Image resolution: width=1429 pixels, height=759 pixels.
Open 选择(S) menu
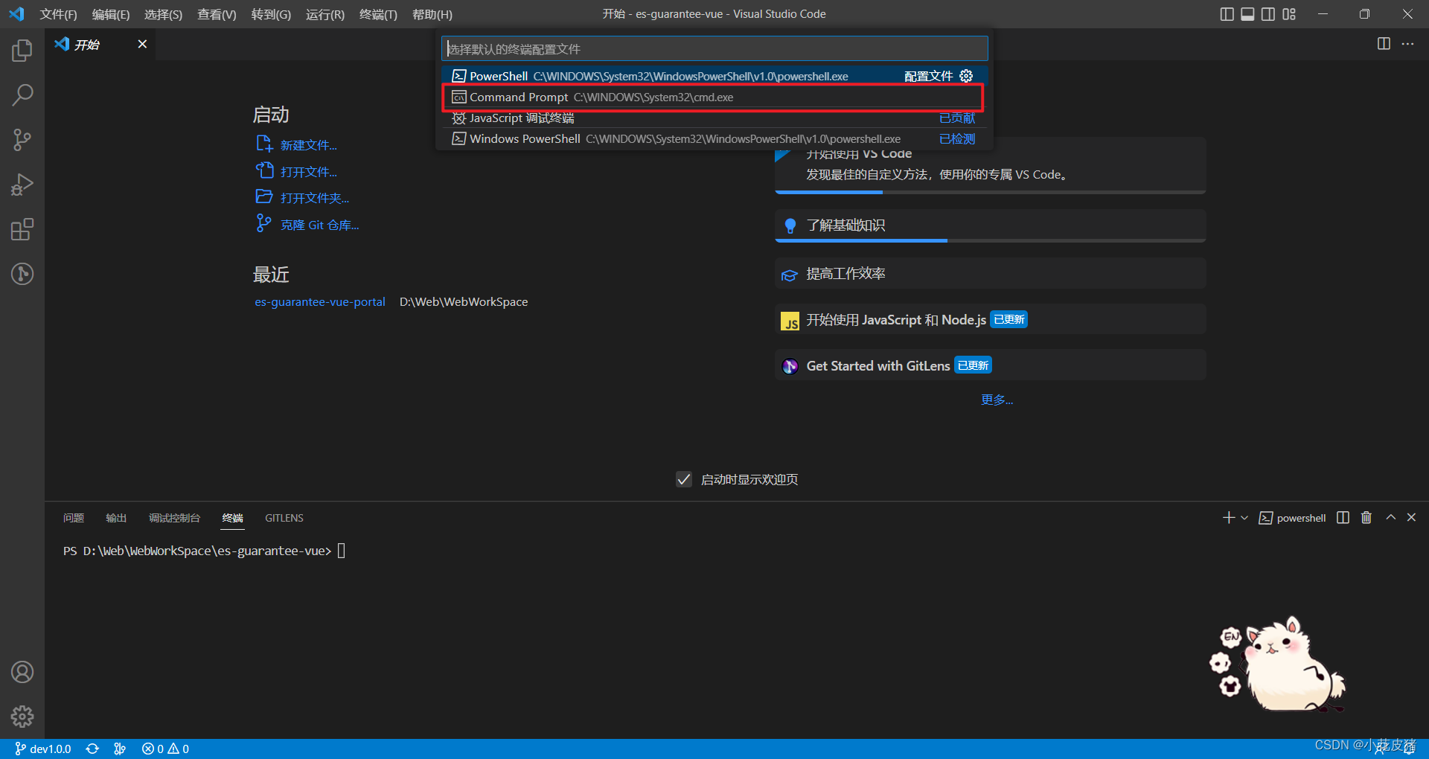[163, 14]
